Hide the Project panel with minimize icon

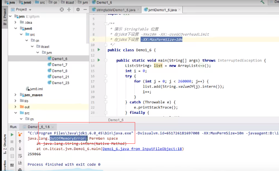pyautogui.click(x=85, y=9)
